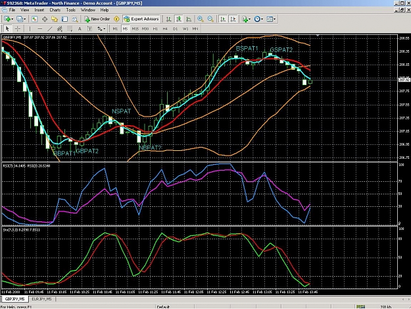Image resolution: width=411 pixels, height=309 pixels.
Task: Open the Help menu
Action: coord(105,10)
